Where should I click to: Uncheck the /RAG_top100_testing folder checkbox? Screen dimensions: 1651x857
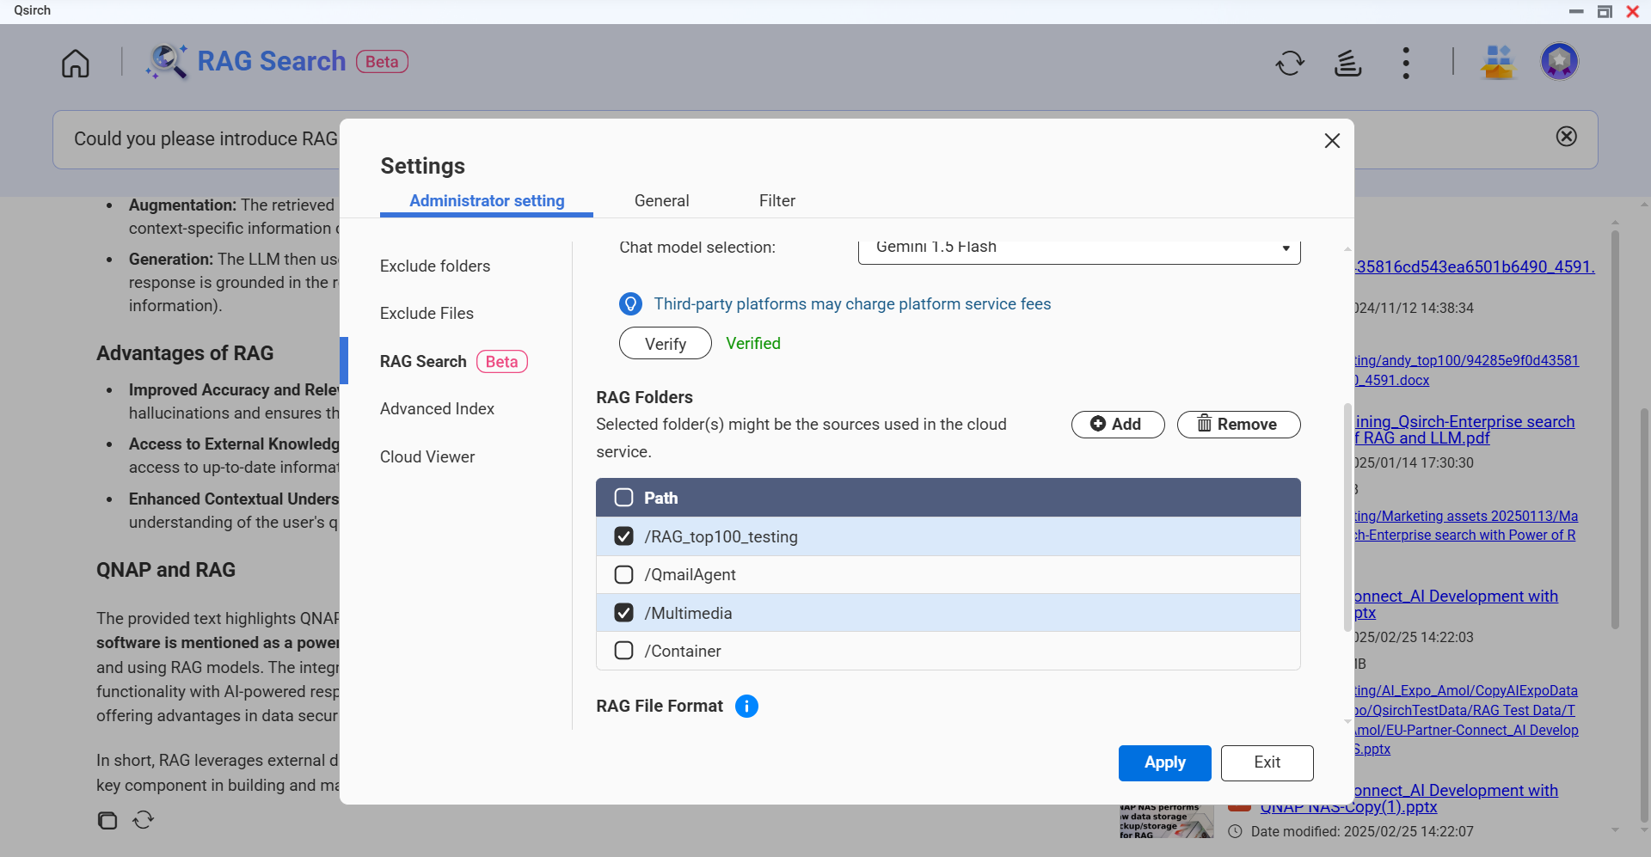pos(624,536)
